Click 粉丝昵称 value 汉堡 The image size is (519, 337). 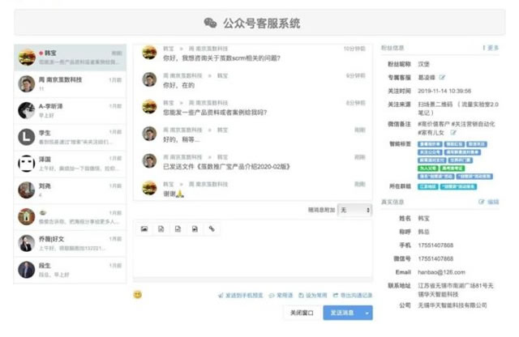tap(423, 64)
